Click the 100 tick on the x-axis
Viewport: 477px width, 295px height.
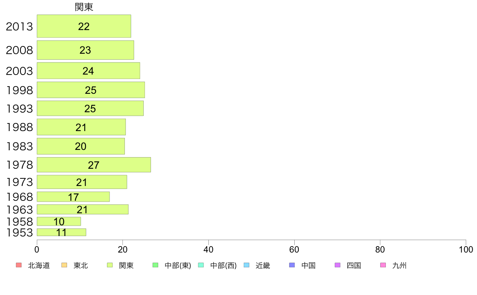(466, 250)
